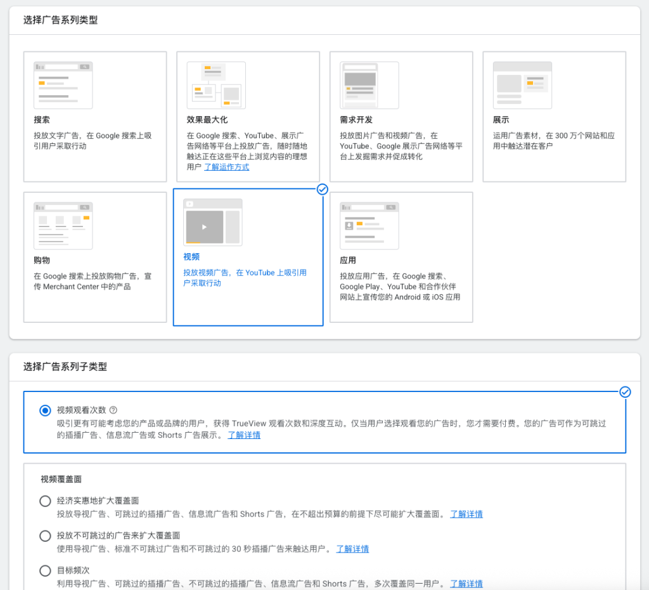
Task: Select the 应用 campaign type card
Action: point(401,257)
